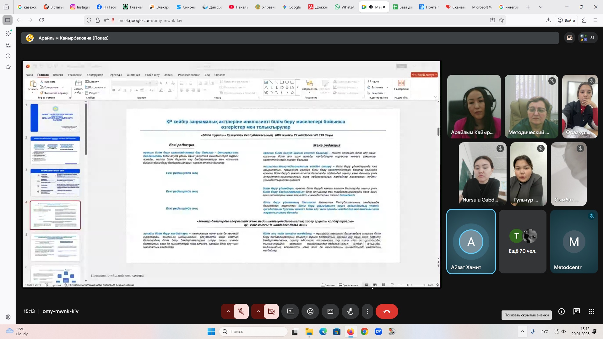Open the activities grid icon

pyautogui.click(x=592, y=311)
